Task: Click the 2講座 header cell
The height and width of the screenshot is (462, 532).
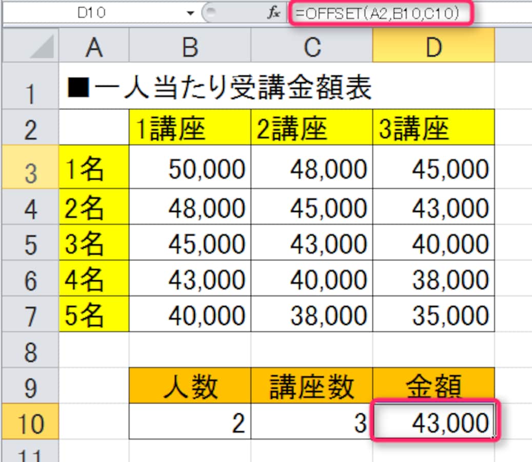Action: click(x=312, y=127)
